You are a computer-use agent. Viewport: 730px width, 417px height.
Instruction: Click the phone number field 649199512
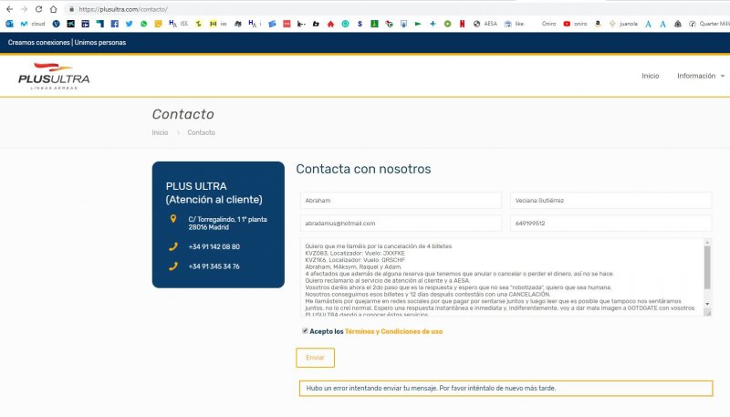(610, 224)
